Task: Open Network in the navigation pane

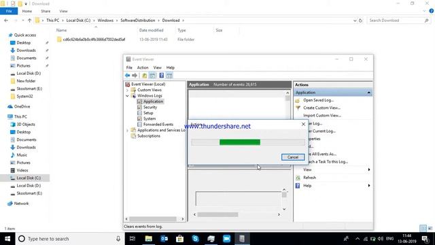Action: [21, 203]
